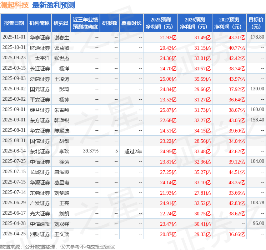This screenshot has width=266, height=250.
Task: Click analyst name 葛星甫
Action: [x=62, y=182]
